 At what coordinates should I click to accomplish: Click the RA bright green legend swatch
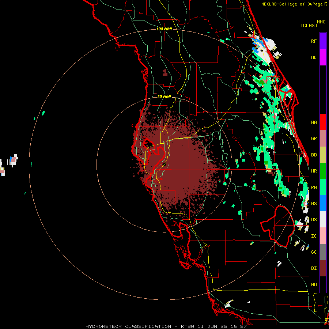pyautogui.click(x=323, y=187)
